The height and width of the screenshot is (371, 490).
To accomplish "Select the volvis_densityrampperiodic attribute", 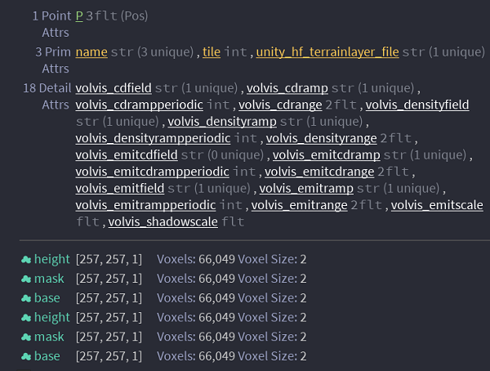I will coord(153,140).
